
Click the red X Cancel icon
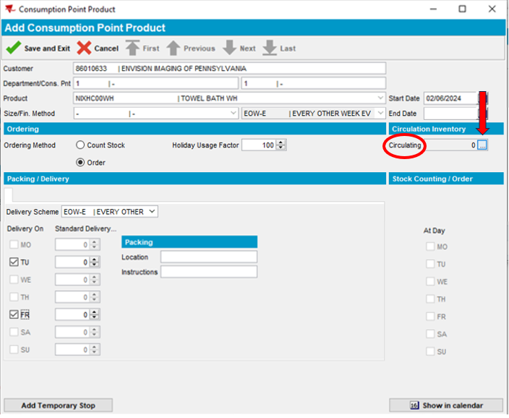coord(84,48)
